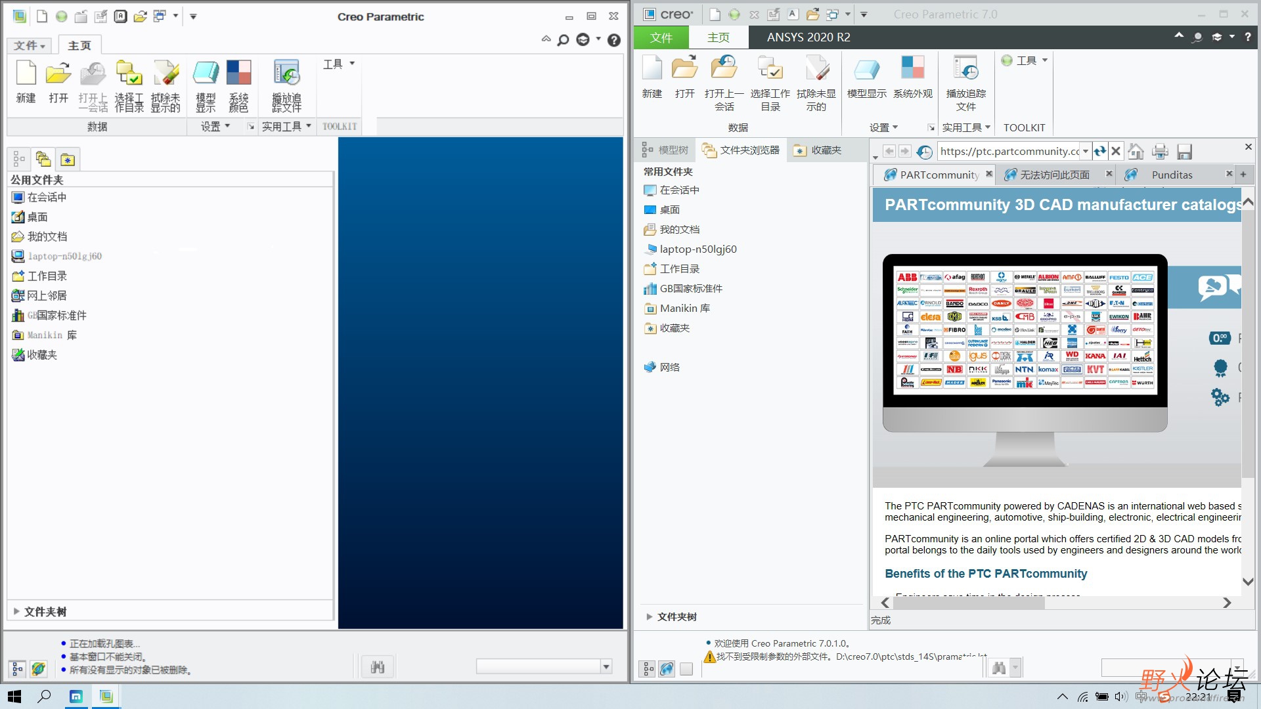Open selection filter dropdown in left Creo status bar
The width and height of the screenshot is (1261, 709).
pos(606,666)
